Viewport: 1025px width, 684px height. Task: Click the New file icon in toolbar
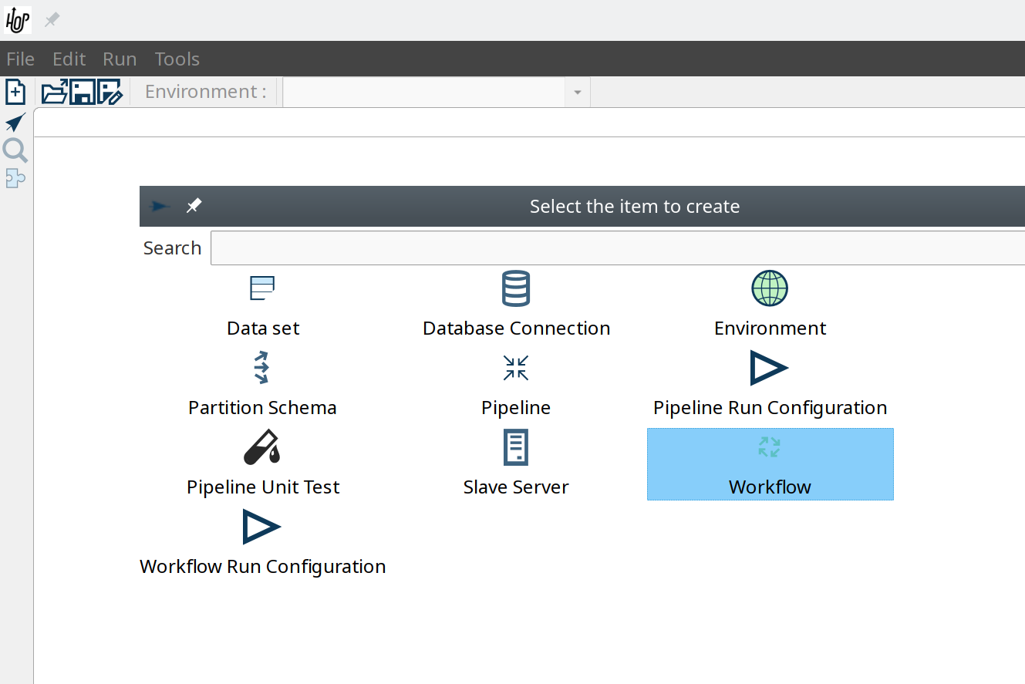[x=15, y=92]
